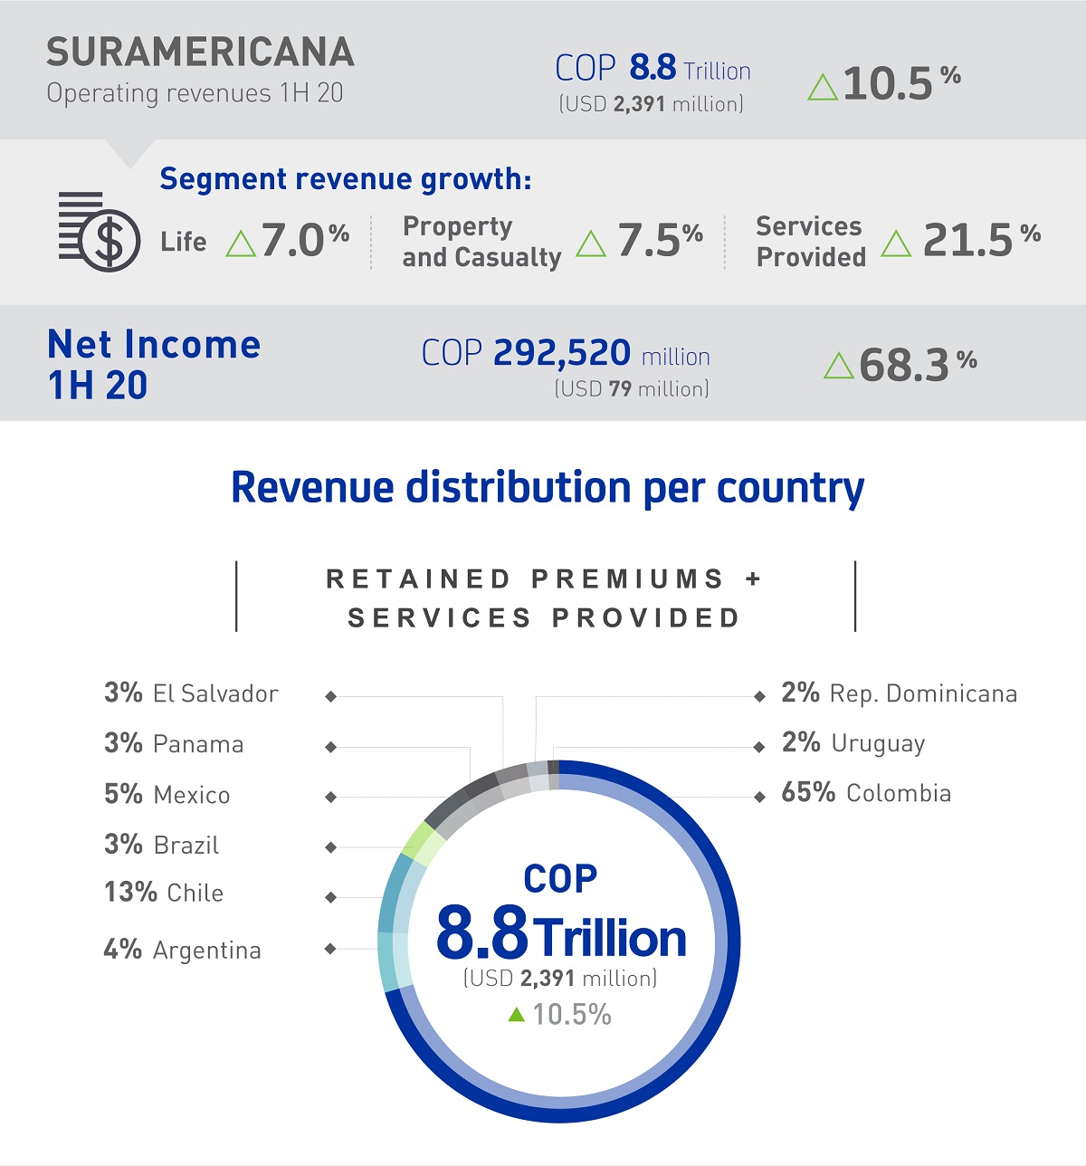Image resolution: width=1086 pixels, height=1166 pixels.
Task: Click the 5% Mexico label
Action: pyautogui.click(x=167, y=795)
